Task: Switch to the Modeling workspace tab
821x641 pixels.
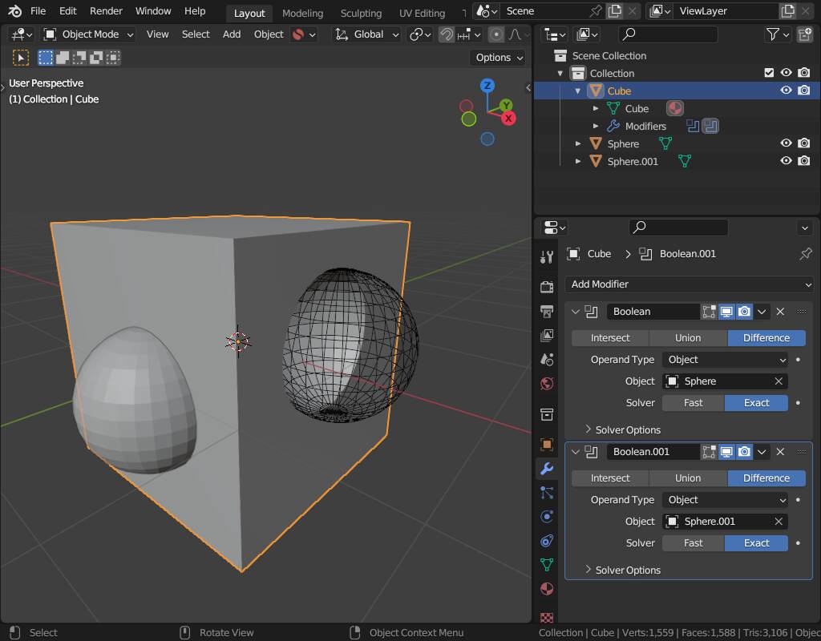Action: point(302,13)
